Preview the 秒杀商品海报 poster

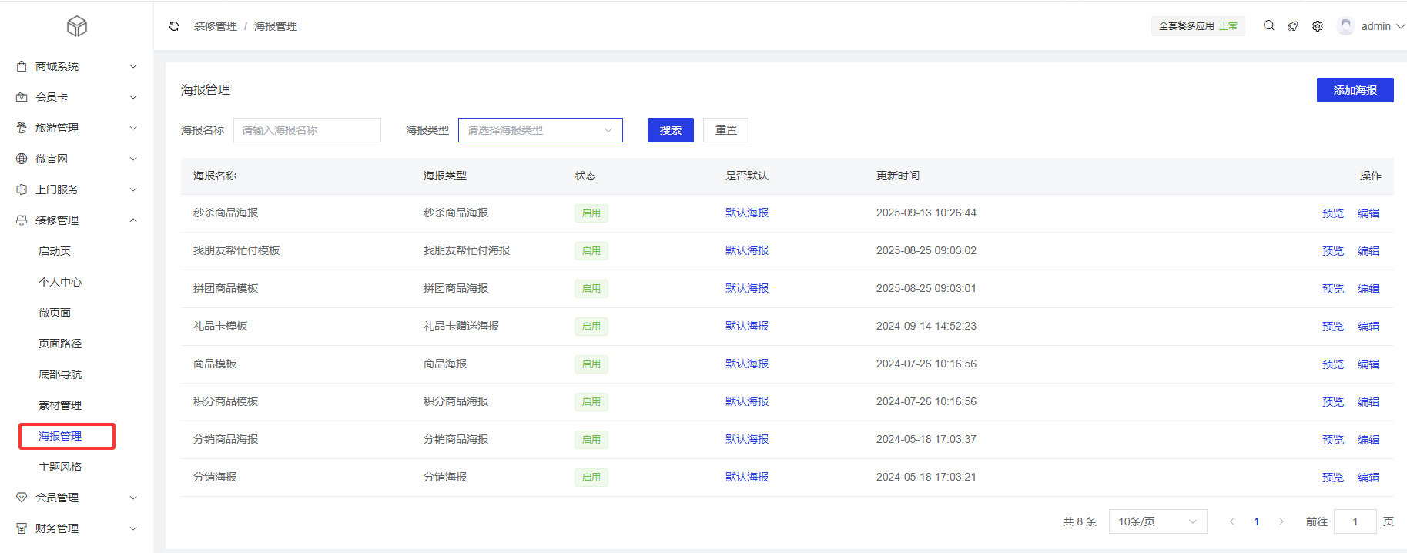(x=1332, y=213)
